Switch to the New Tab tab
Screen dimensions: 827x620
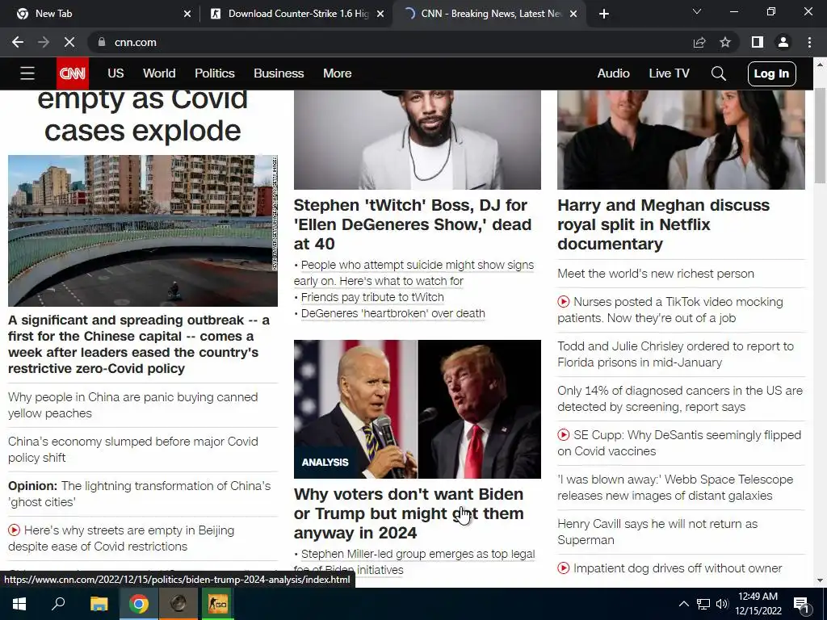pyautogui.click(x=100, y=14)
